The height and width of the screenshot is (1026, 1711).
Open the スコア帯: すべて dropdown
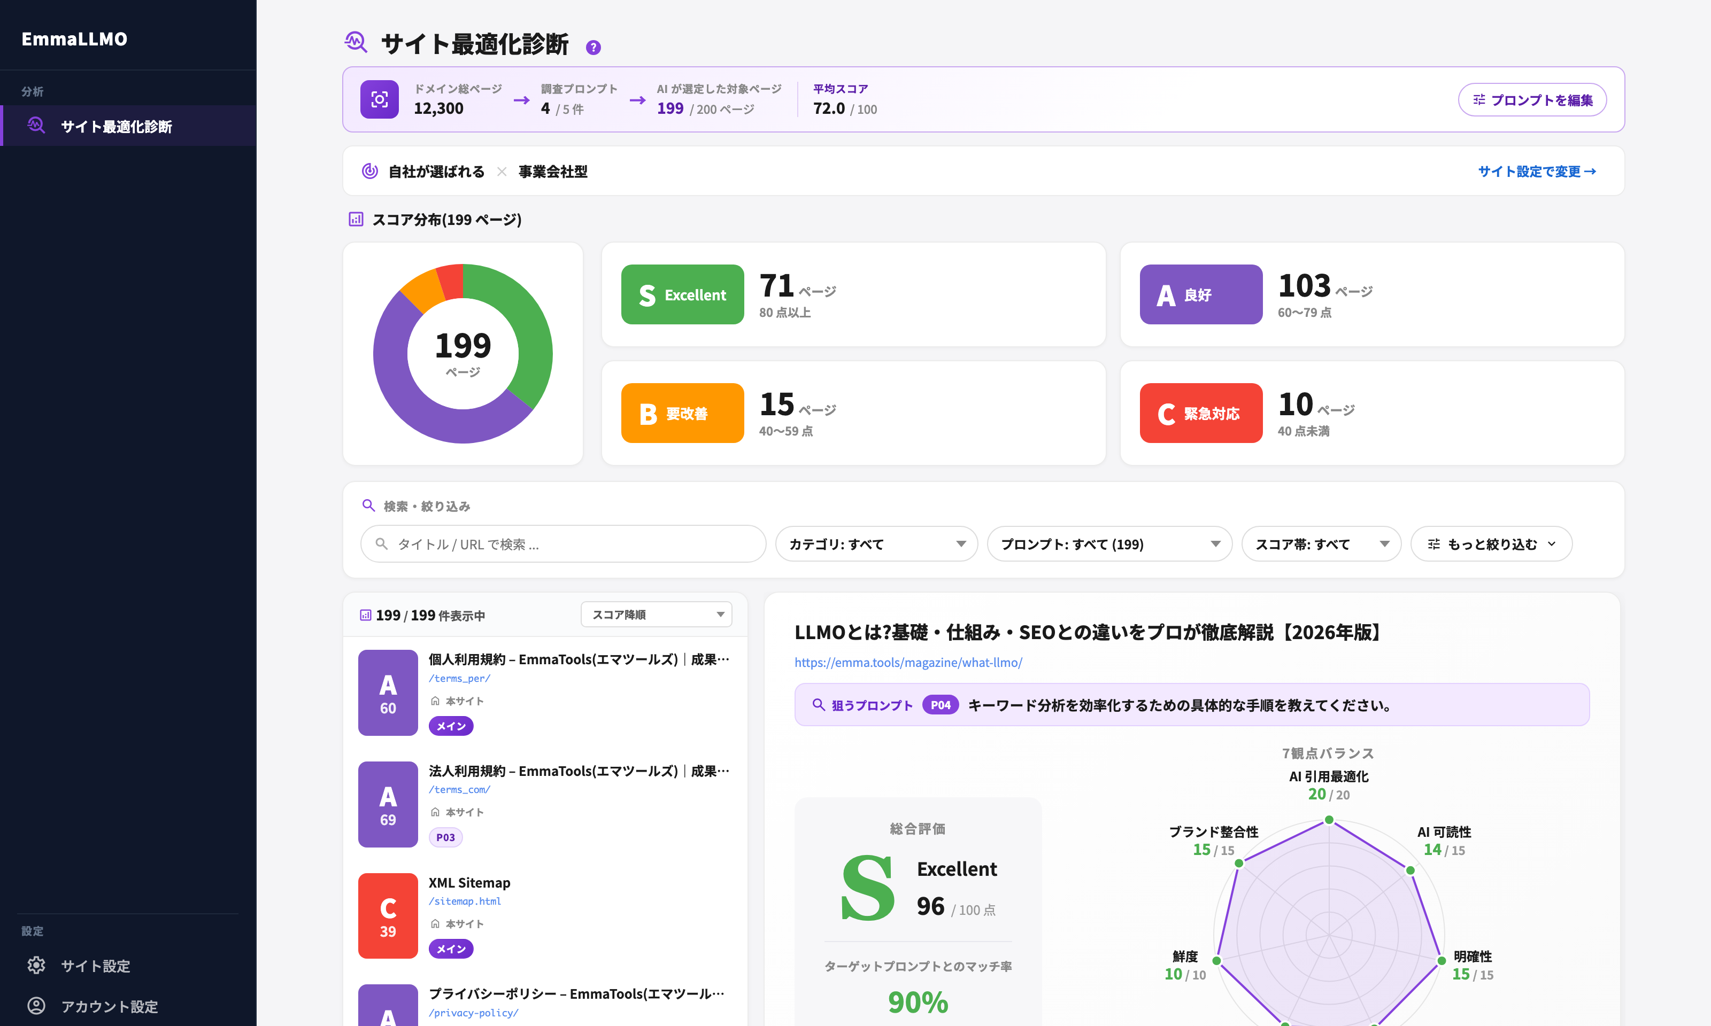1321,544
